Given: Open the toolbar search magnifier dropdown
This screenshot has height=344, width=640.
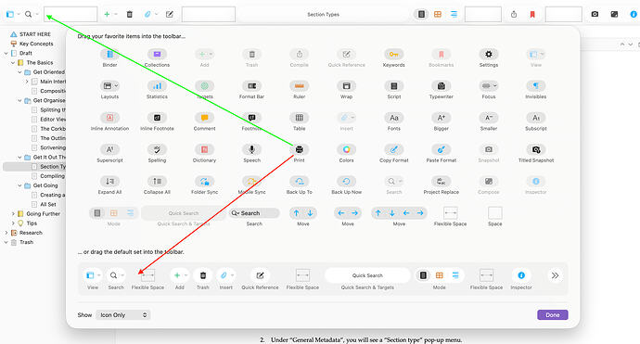Looking at the screenshot, I should [x=31, y=14].
